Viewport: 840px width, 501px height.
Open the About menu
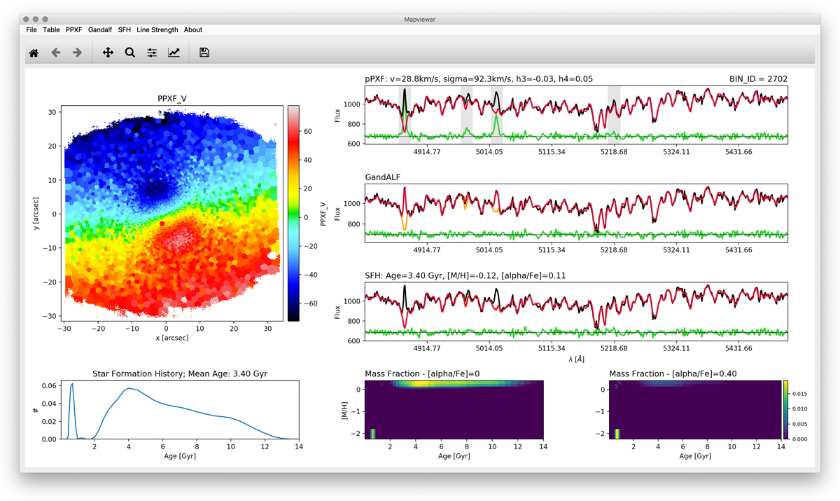click(193, 30)
